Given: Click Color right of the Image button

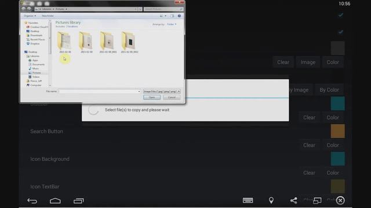Looking at the screenshot, I should point(333,62).
